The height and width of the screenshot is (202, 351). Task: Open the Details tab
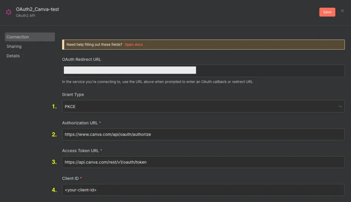click(13, 56)
